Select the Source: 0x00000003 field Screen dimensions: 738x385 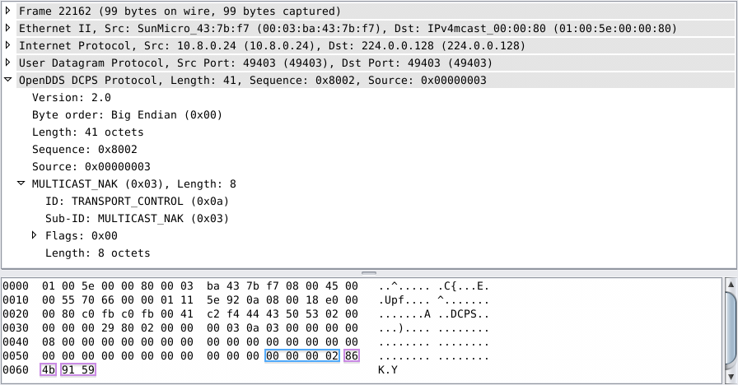[91, 167]
